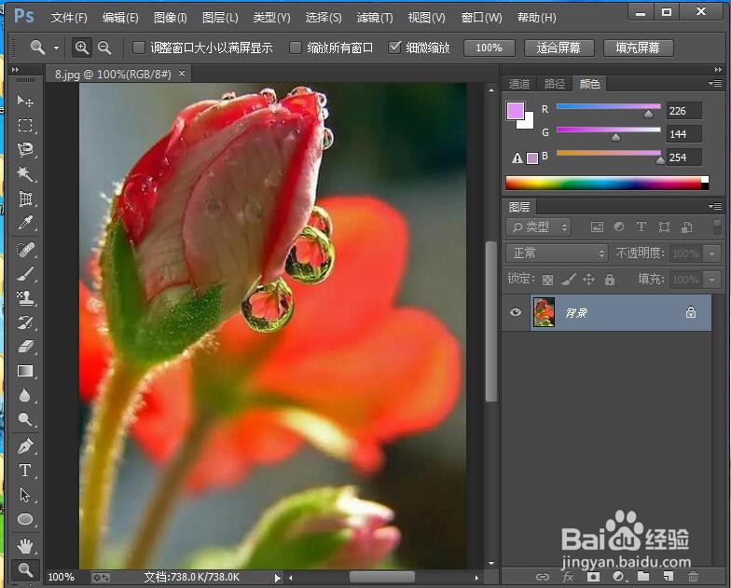Select the Healing Brush tool
This screenshot has height=588, width=731.
25,250
